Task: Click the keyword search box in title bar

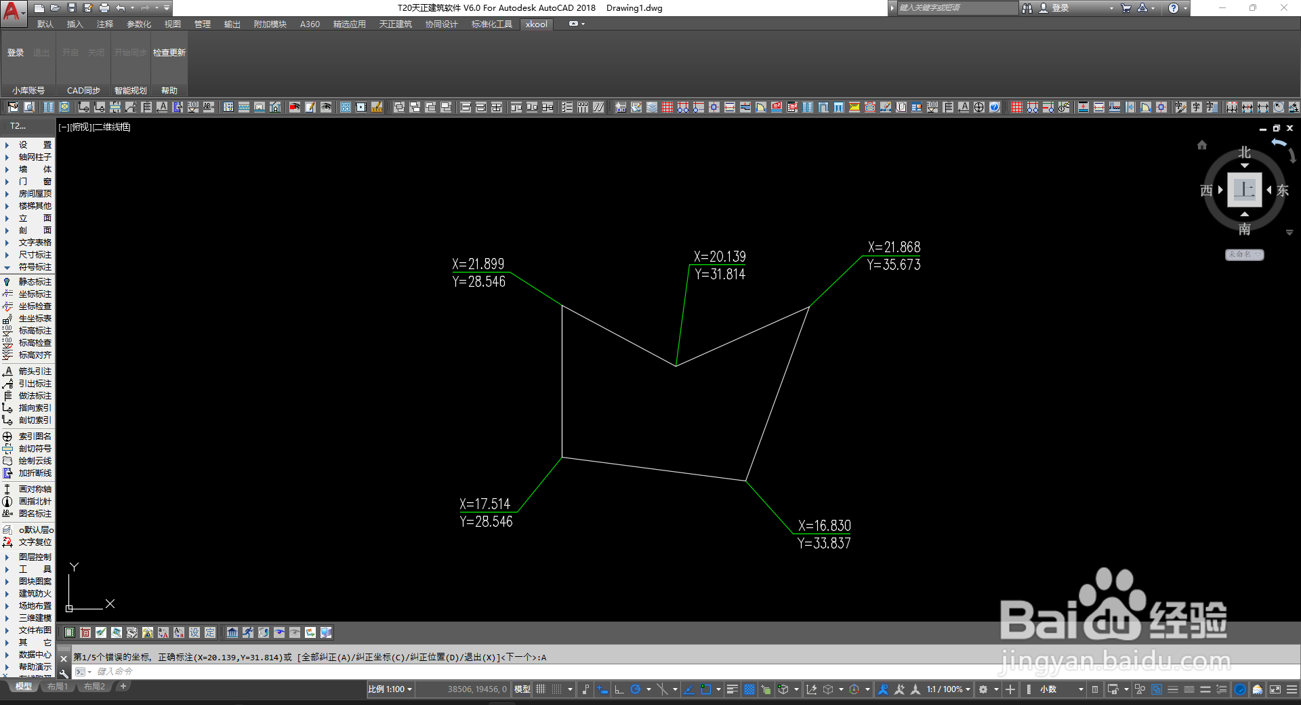Action: point(956,8)
